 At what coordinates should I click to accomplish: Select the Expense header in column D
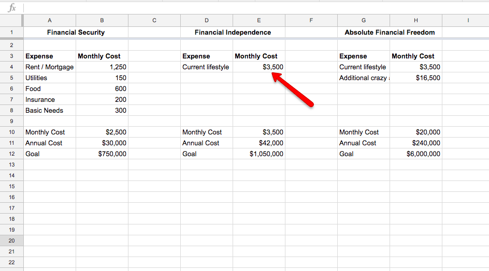(x=207, y=56)
